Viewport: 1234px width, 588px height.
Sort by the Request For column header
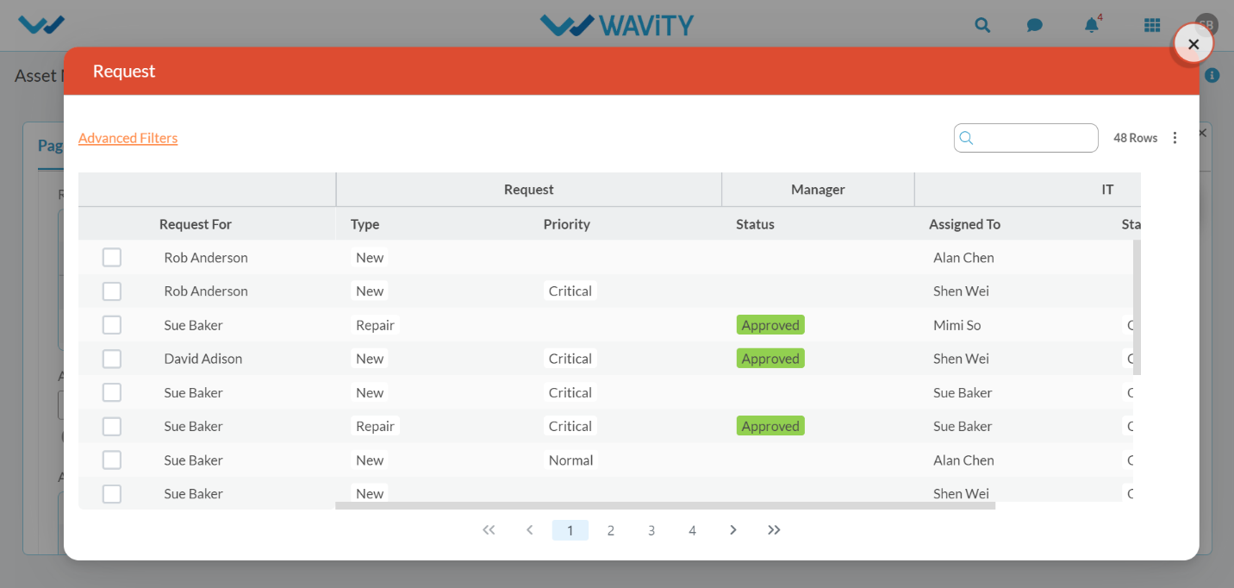coord(196,224)
